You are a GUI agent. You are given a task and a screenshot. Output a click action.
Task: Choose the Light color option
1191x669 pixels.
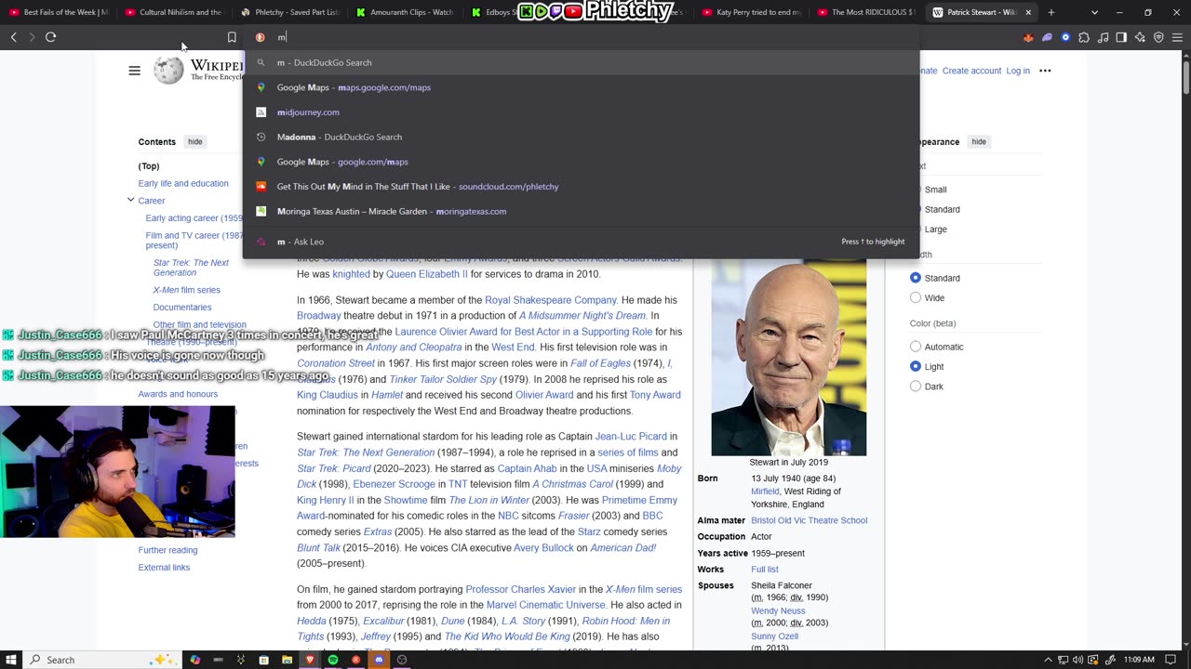pos(916,366)
